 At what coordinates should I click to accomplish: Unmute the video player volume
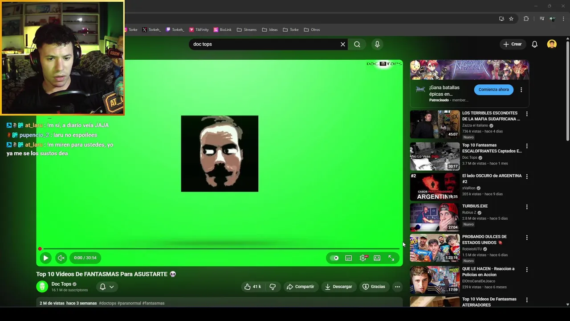tap(61, 258)
